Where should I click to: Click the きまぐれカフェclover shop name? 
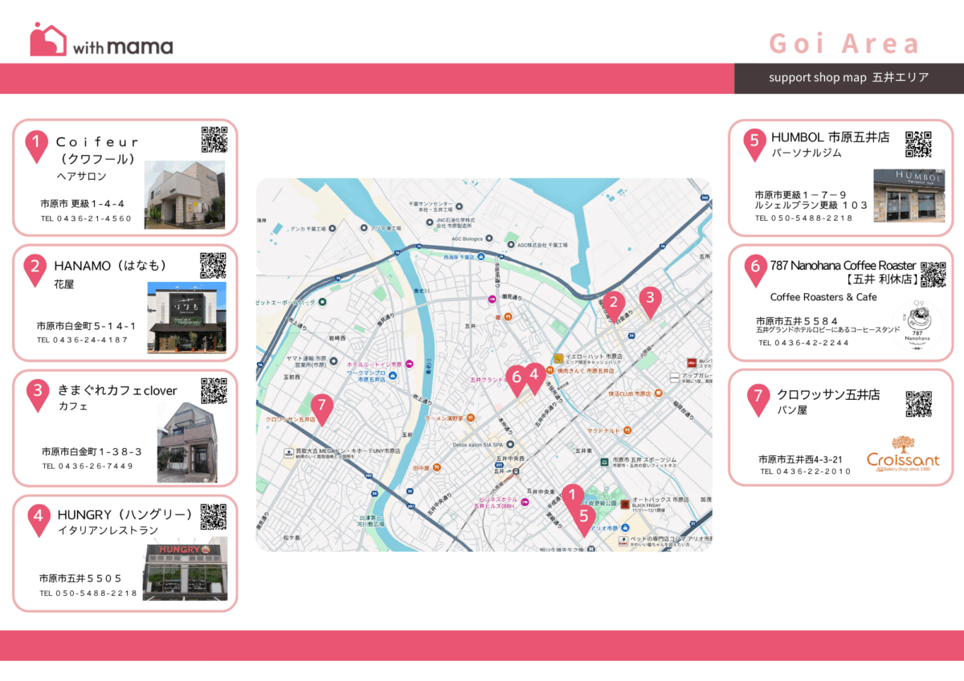(116, 391)
